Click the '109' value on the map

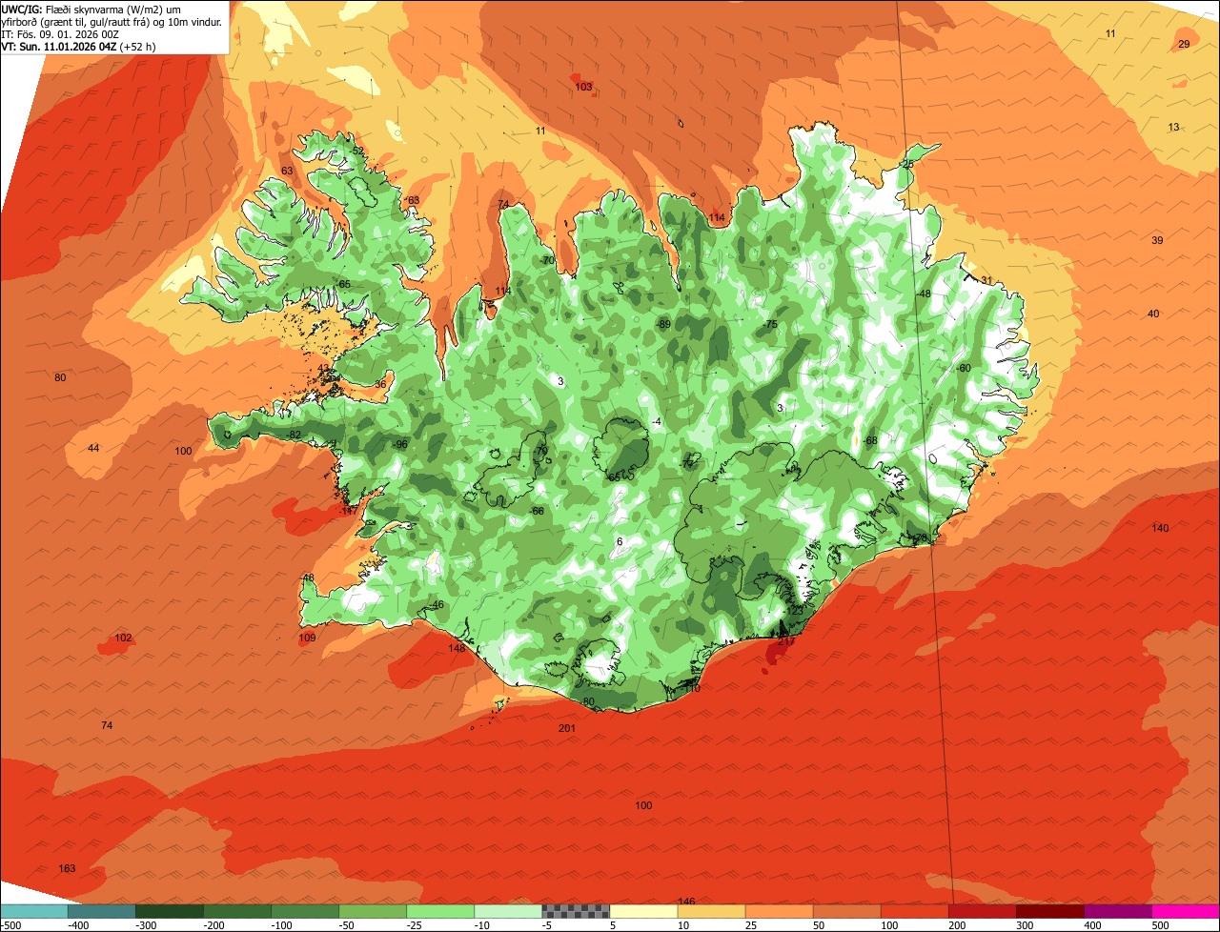307,638
